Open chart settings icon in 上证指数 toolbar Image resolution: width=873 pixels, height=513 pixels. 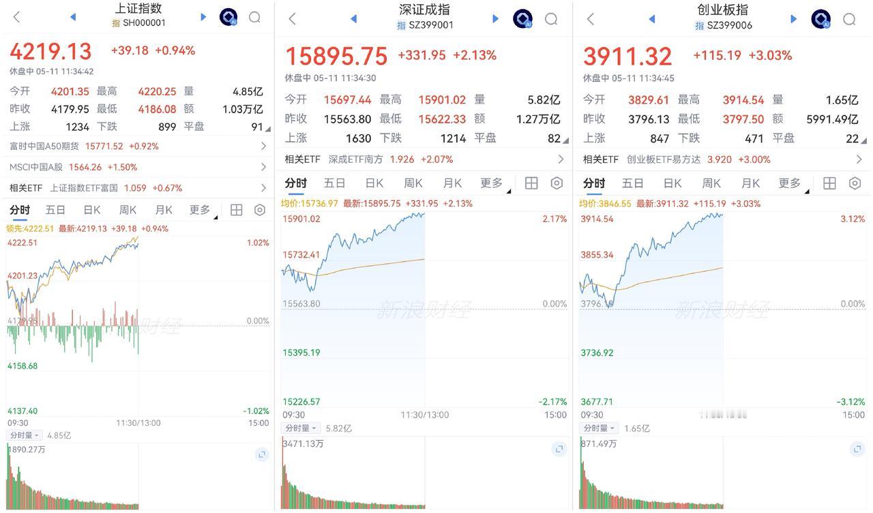[260, 210]
